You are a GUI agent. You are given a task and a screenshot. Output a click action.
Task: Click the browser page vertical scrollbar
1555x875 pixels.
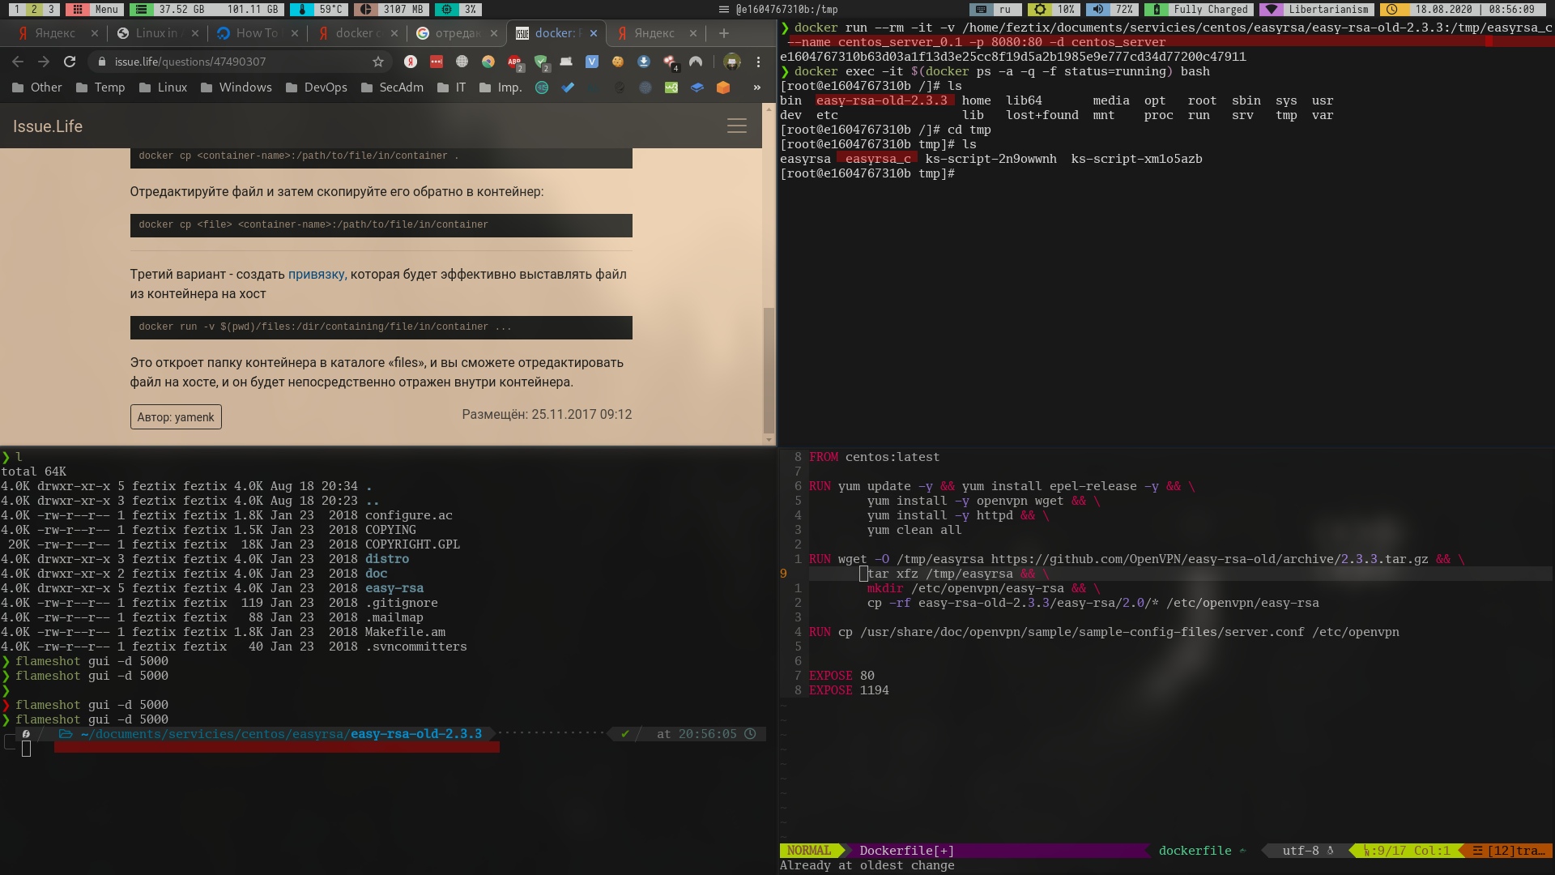(769, 369)
